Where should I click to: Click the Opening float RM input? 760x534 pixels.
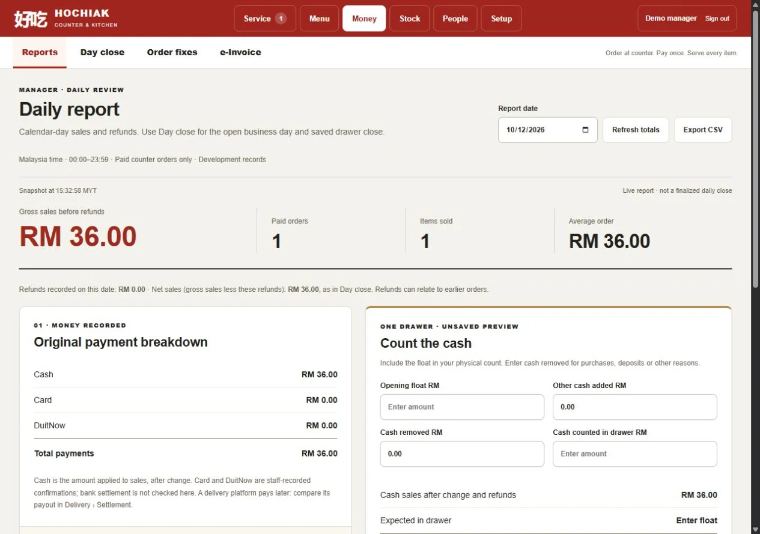tap(462, 407)
